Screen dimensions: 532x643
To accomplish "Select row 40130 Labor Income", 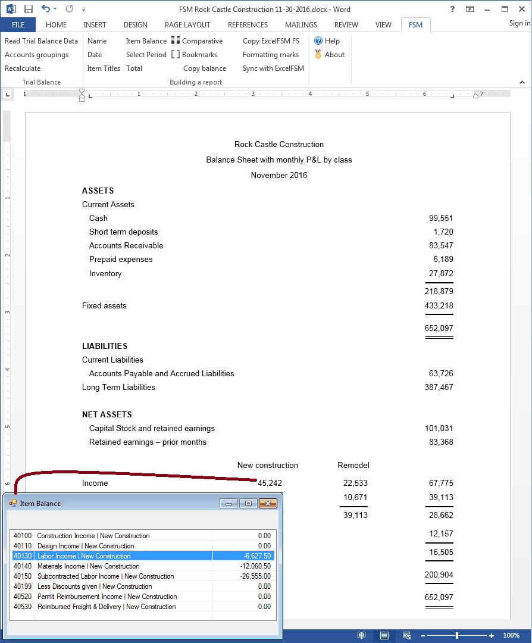I will [x=143, y=556].
